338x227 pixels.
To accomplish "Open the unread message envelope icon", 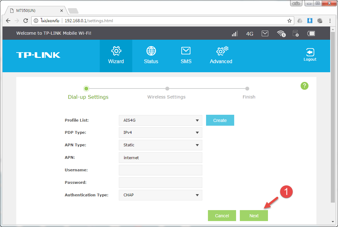I will coord(265,33).
